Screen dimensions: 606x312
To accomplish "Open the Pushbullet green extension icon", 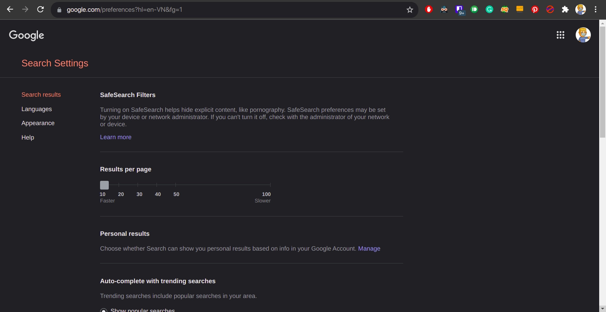I will click(x=474, y=9).
